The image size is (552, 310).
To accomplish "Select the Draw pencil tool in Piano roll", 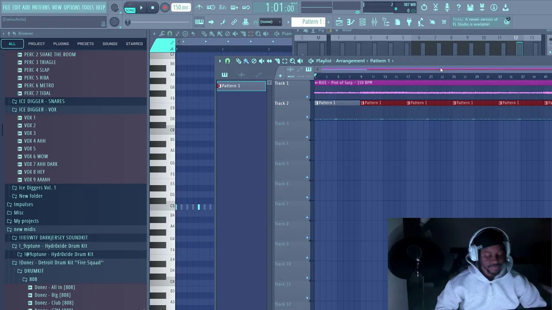I will tap(204, 34).
